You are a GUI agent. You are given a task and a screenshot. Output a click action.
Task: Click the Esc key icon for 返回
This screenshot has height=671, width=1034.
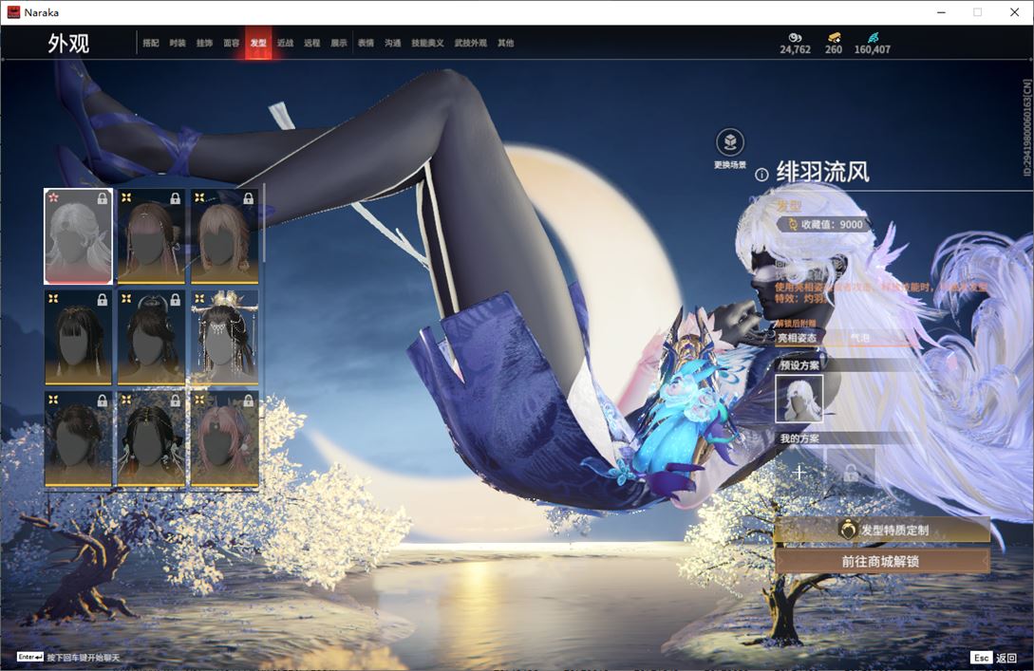981,658
